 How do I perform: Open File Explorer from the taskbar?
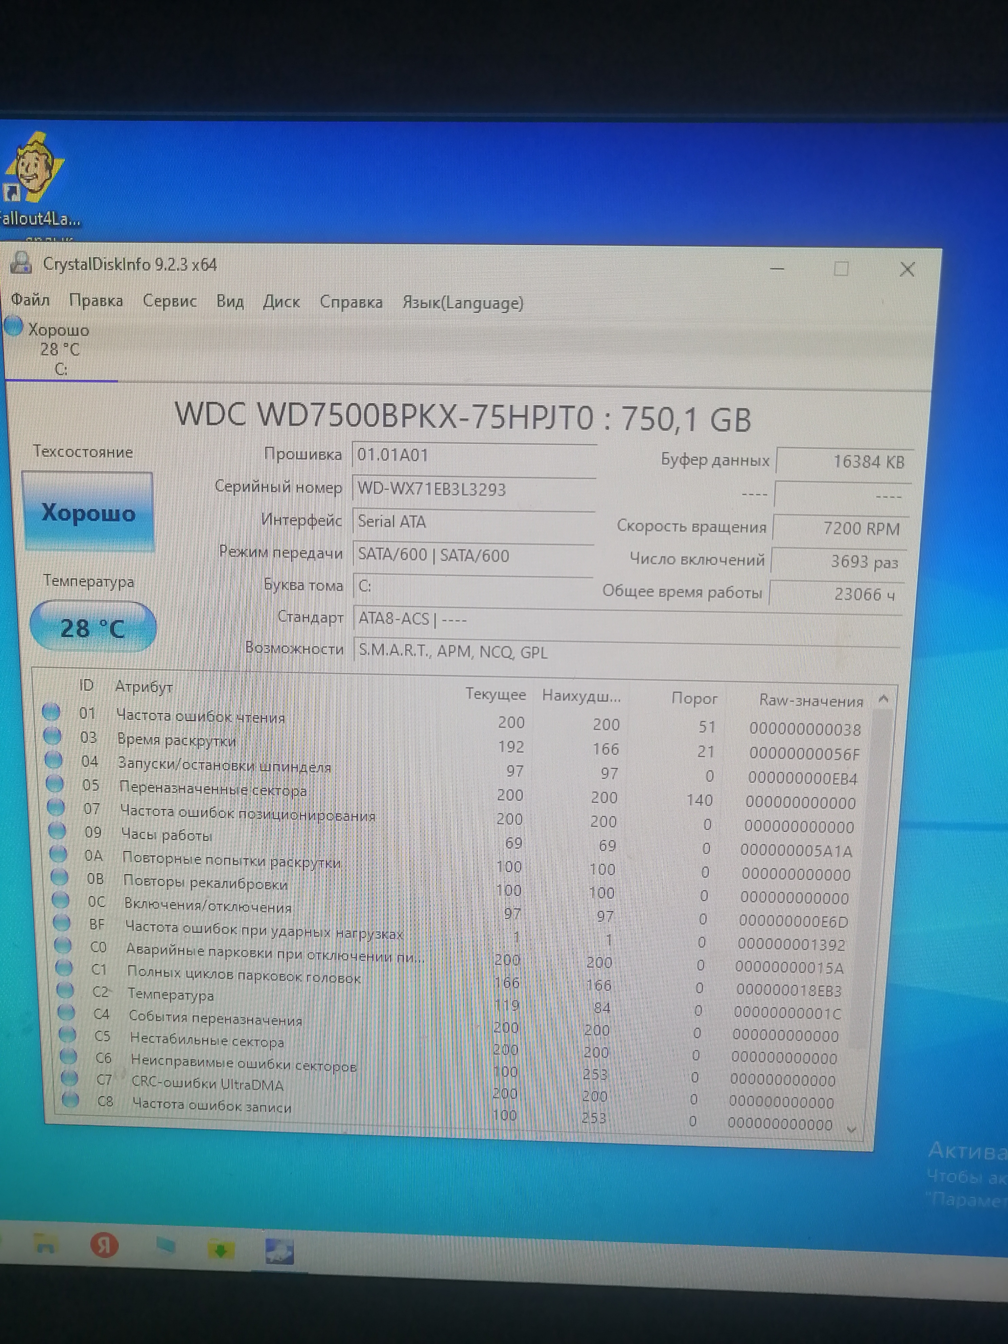(x=46, y=1242)
